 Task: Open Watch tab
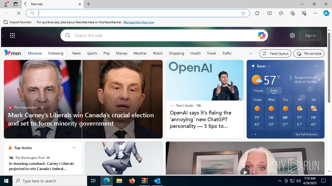click(158, 53)
